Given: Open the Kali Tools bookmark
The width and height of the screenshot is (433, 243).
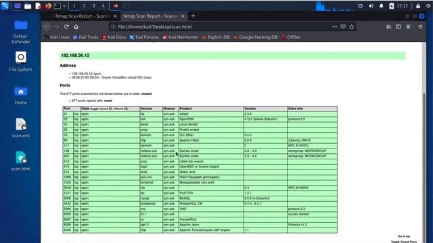Looking at the screenshot, I should [86, 37].
